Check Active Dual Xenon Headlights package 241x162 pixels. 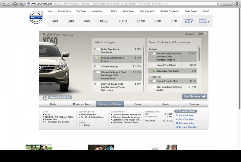pos(99,49)
